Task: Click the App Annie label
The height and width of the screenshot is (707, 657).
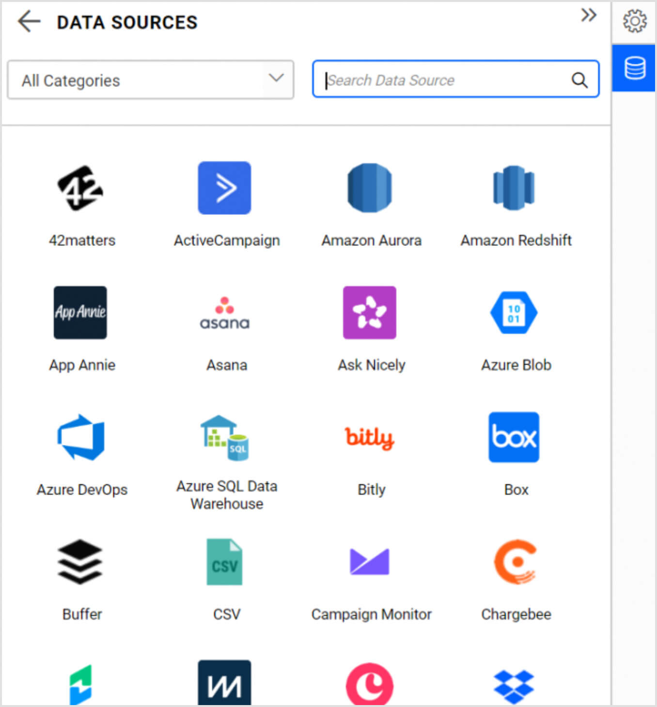Action: [x=82, y=365]
